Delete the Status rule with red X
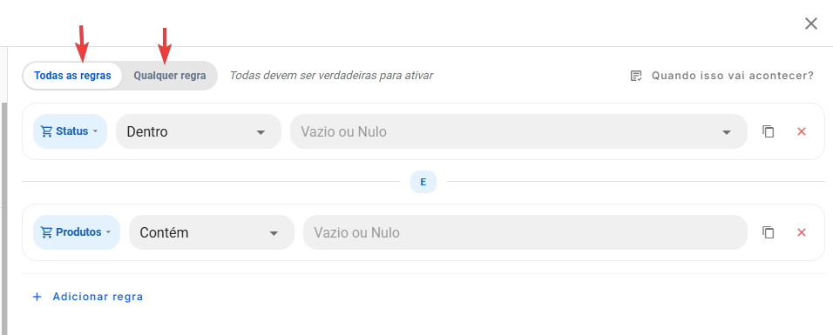Image resolution: width=833 pixels, height=335 pixels. tap(802, 131)
